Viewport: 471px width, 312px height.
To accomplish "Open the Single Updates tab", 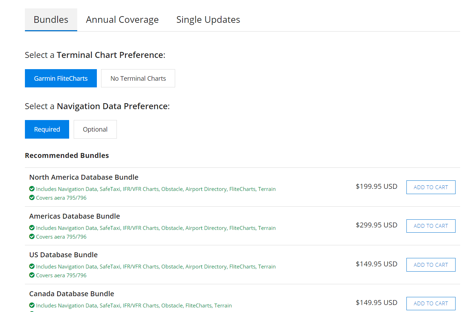I will (208, 20).
